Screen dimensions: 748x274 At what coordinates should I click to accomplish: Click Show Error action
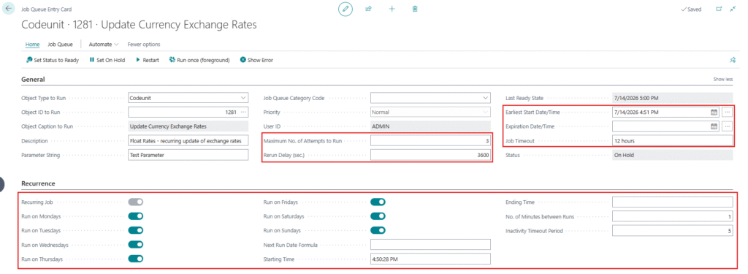click(x=256, y=60)
